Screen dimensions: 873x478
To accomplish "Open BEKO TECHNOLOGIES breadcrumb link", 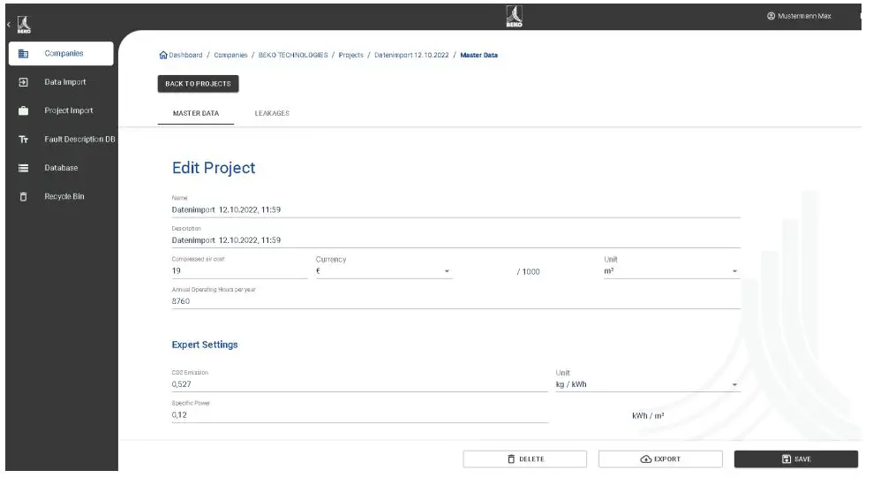I will coord(293,55).
